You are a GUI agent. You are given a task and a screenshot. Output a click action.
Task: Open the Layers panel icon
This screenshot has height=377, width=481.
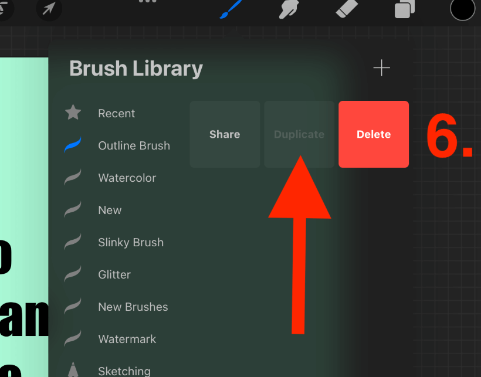(405, 9)
